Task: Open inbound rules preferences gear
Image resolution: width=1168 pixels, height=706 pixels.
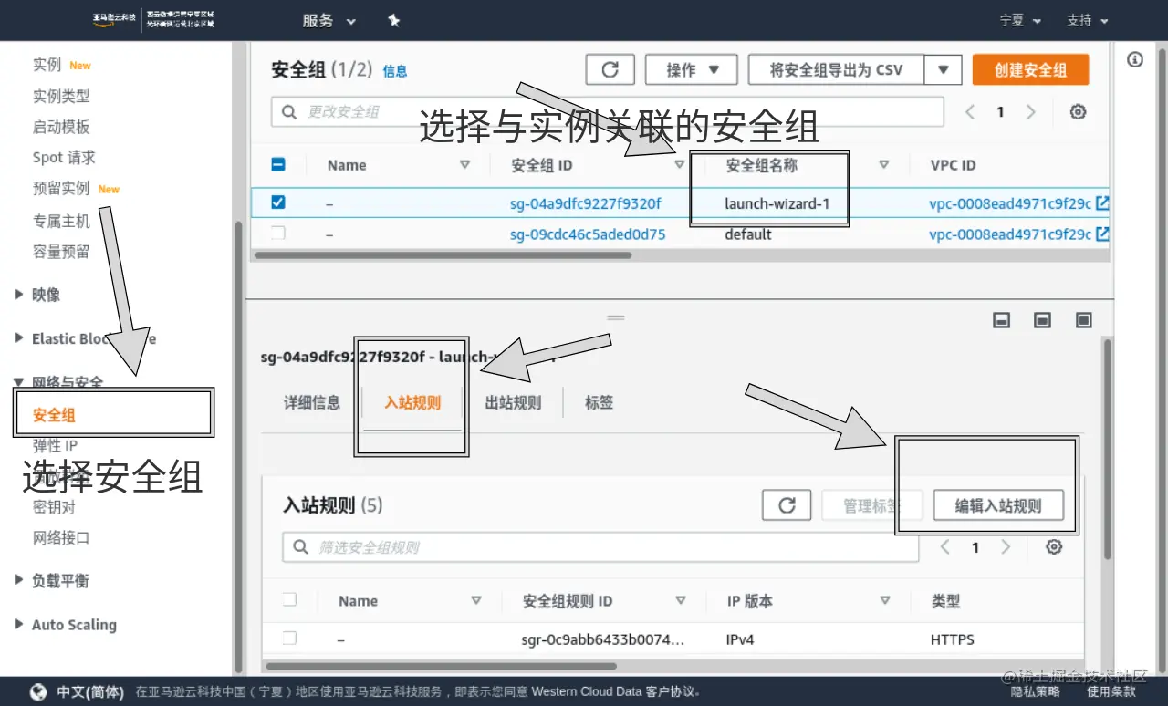Action: 1054,547
